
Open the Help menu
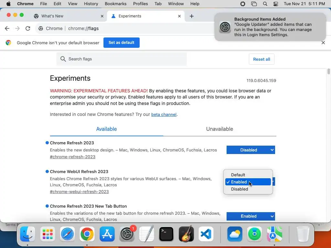pos(195,4)
